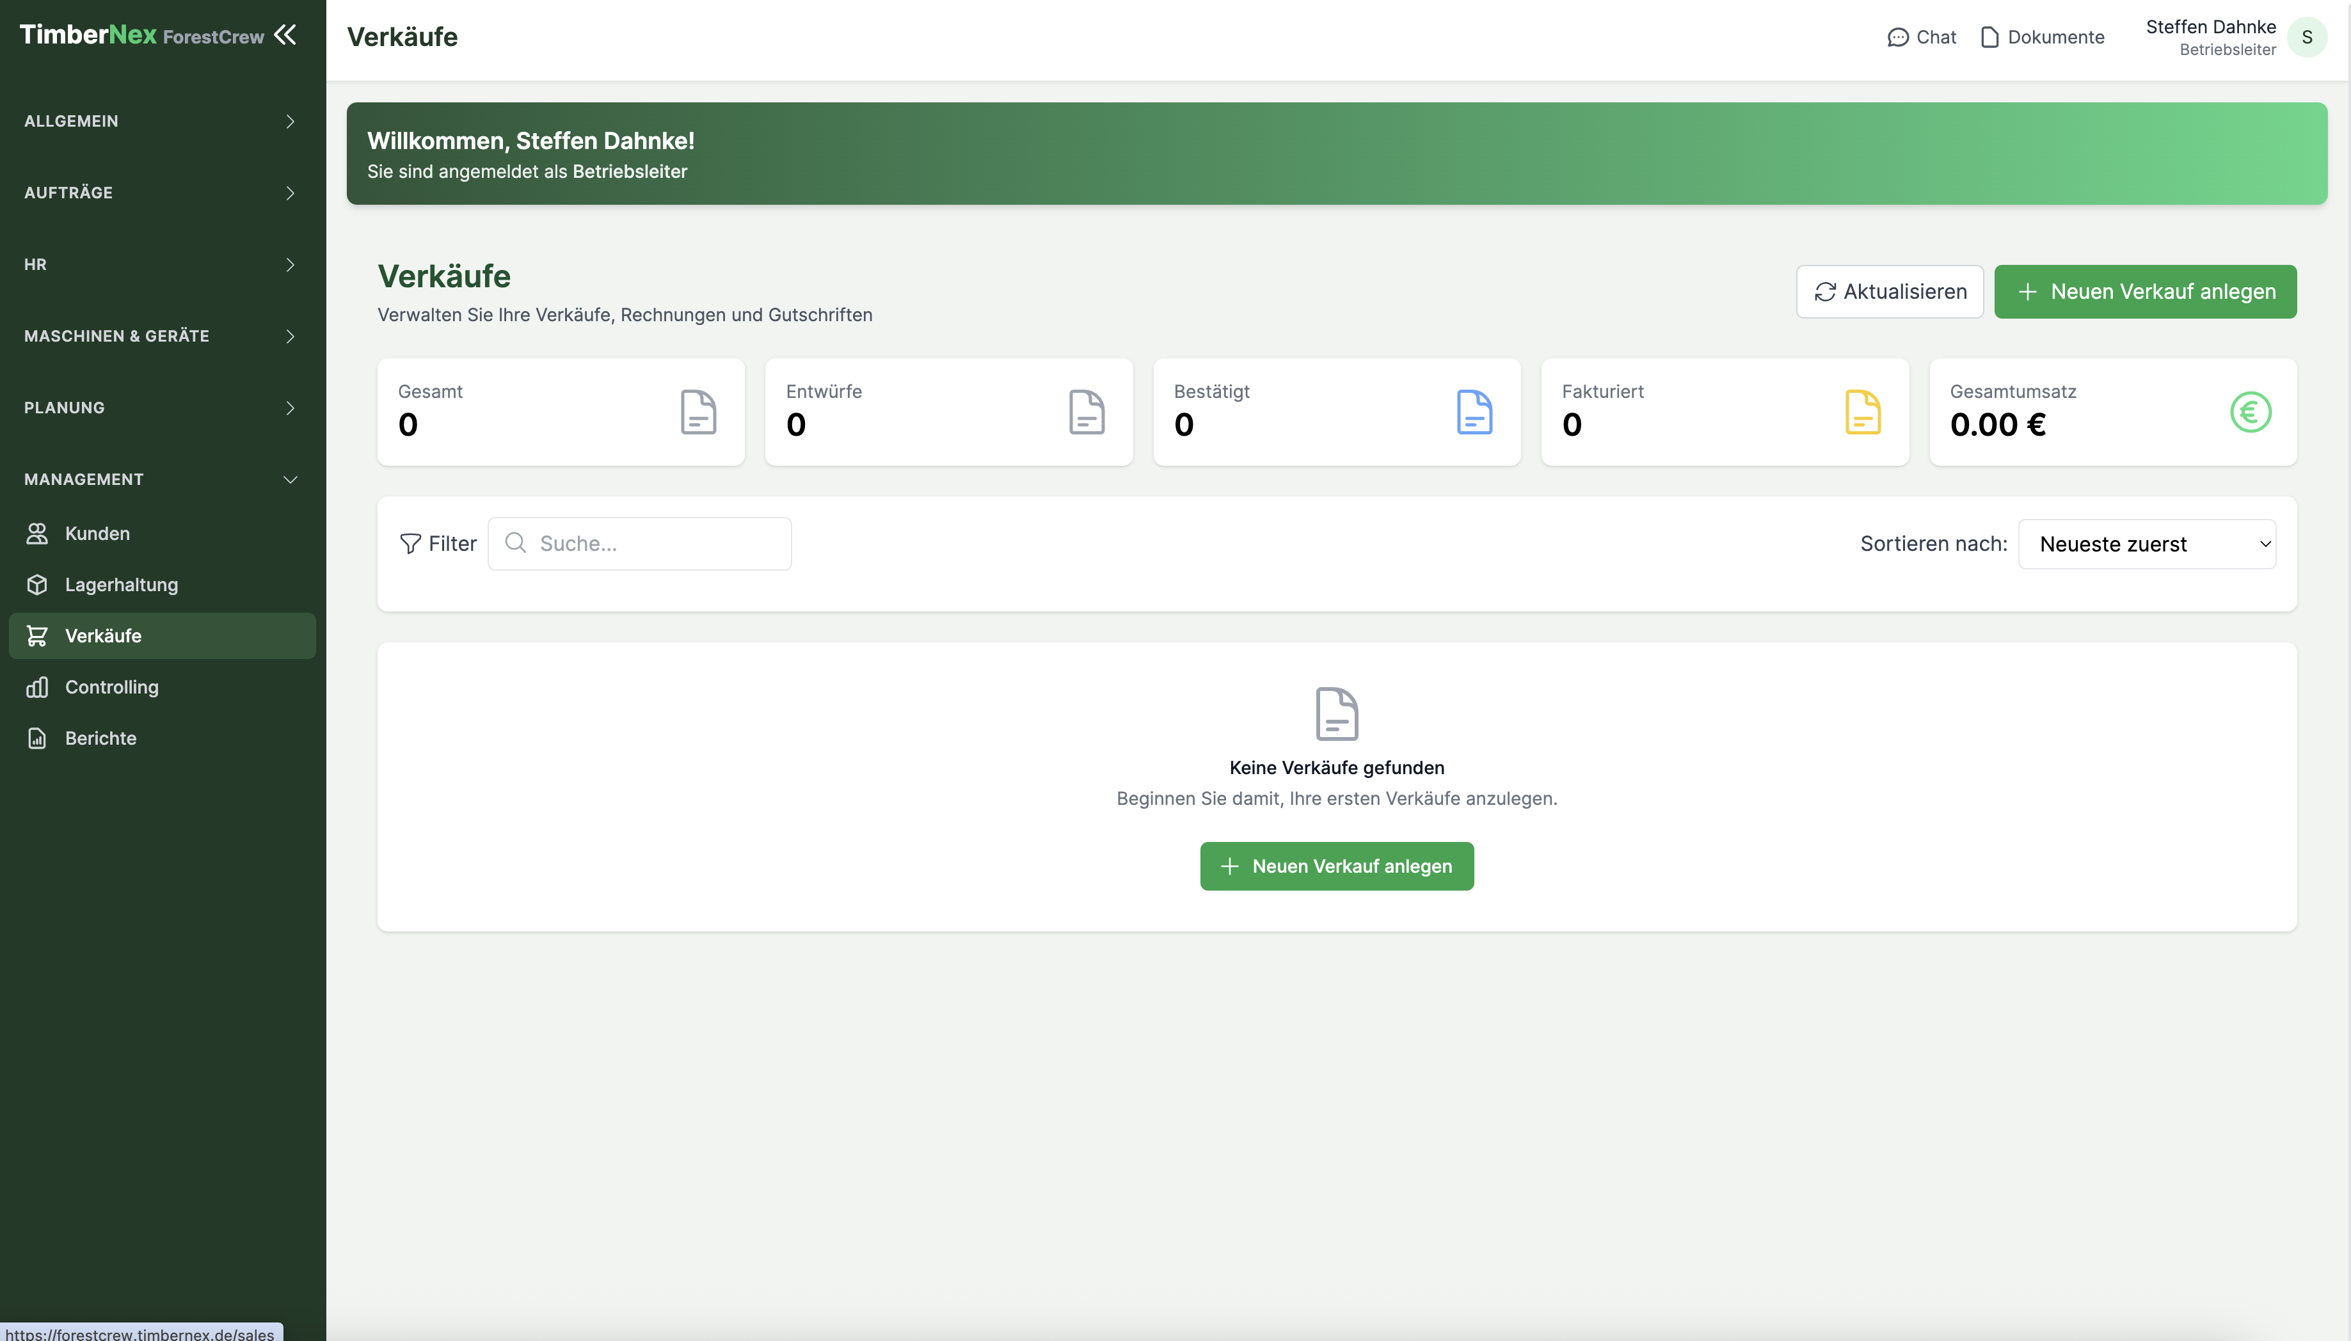Open Chat using the speech bubble icon
The width and height of the screenshot is (2351, 1341).
coord(1899,37)
